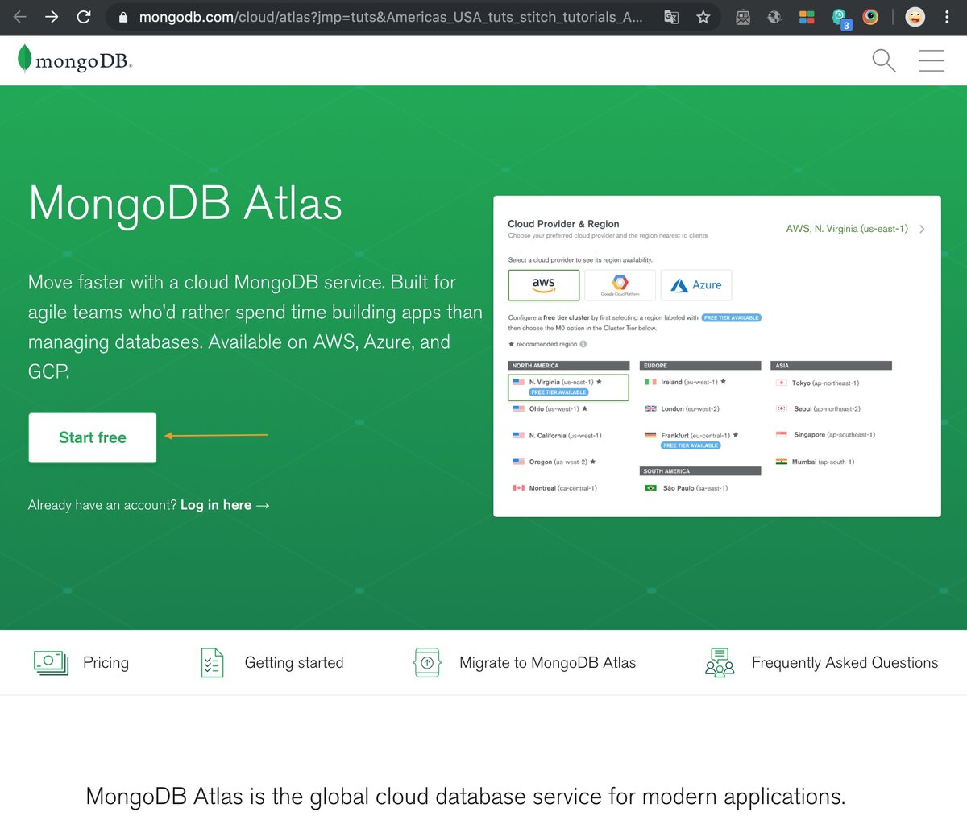967x816 pixels.
Task: Click the mongoDB logo
Action: [74, 60]
